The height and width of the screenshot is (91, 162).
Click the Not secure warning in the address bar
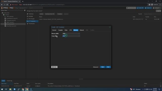(14, 5)
